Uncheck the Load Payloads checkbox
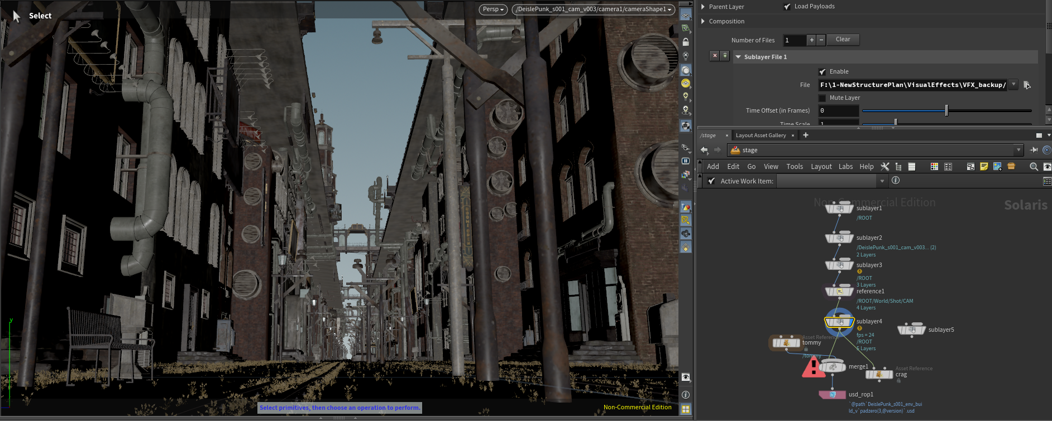The image size is (1052, 421). (x=787, y=7)
